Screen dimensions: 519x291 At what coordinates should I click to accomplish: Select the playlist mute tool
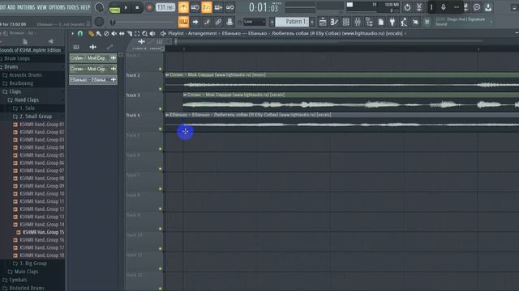114,33
